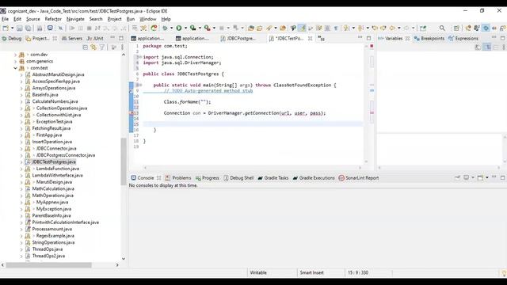Click the Back navigation arrow in toolbar
The image size is (507, 285).
(392, 28)
